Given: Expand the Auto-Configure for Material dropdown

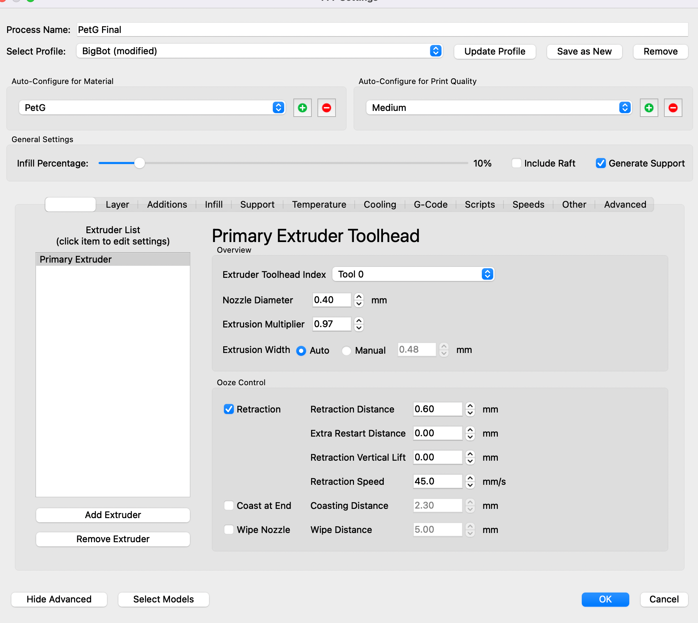Looking at the screenshot, I should 278,108.
